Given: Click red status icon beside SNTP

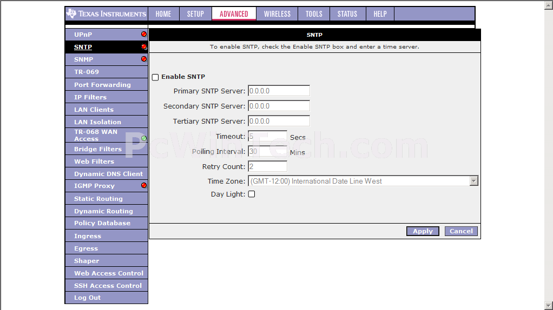Looking at the screenshot, I should [144, 47].
